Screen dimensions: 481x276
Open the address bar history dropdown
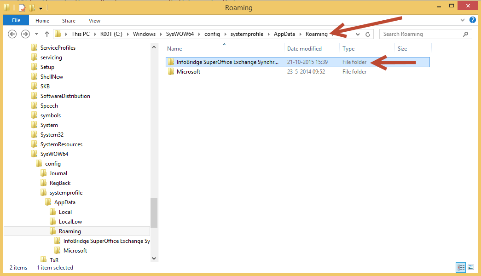[358, 34]
